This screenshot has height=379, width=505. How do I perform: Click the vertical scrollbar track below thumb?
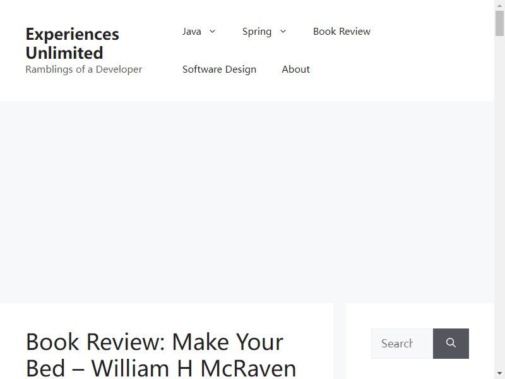pos(499,202)
